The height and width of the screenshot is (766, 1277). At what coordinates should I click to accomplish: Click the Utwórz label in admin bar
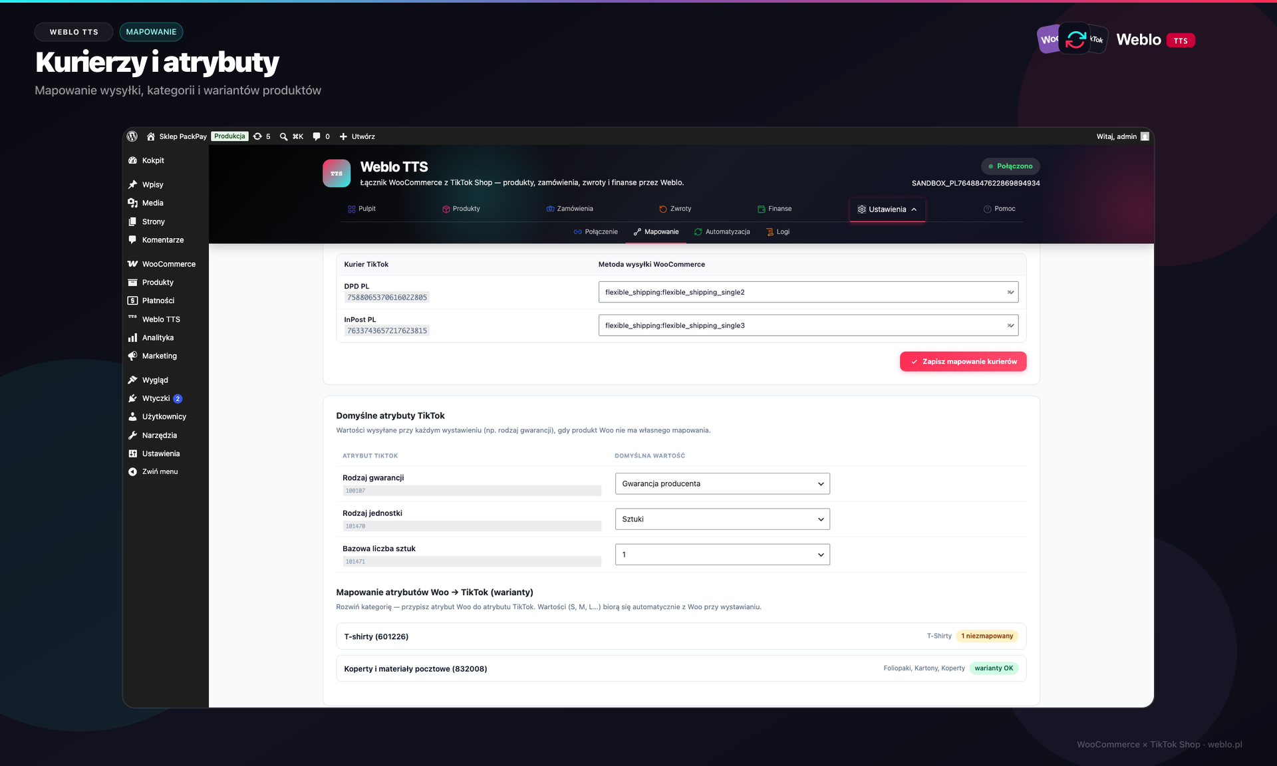(x=363, y=136)
